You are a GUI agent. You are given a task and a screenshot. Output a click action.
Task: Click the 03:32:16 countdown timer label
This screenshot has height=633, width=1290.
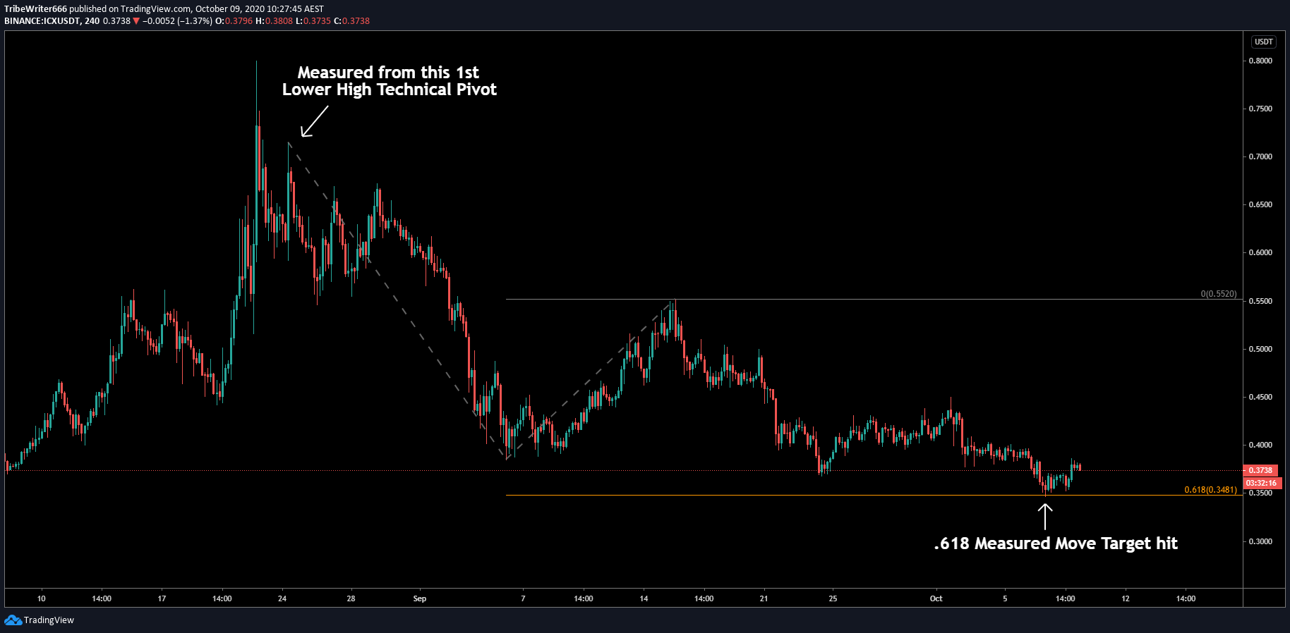point(1261,483)
